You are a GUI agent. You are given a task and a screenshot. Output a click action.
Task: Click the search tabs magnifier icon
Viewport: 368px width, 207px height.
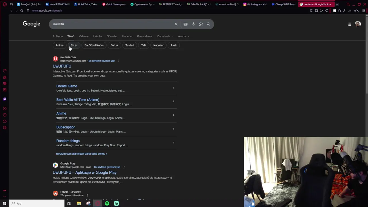[x=348, y=4]
